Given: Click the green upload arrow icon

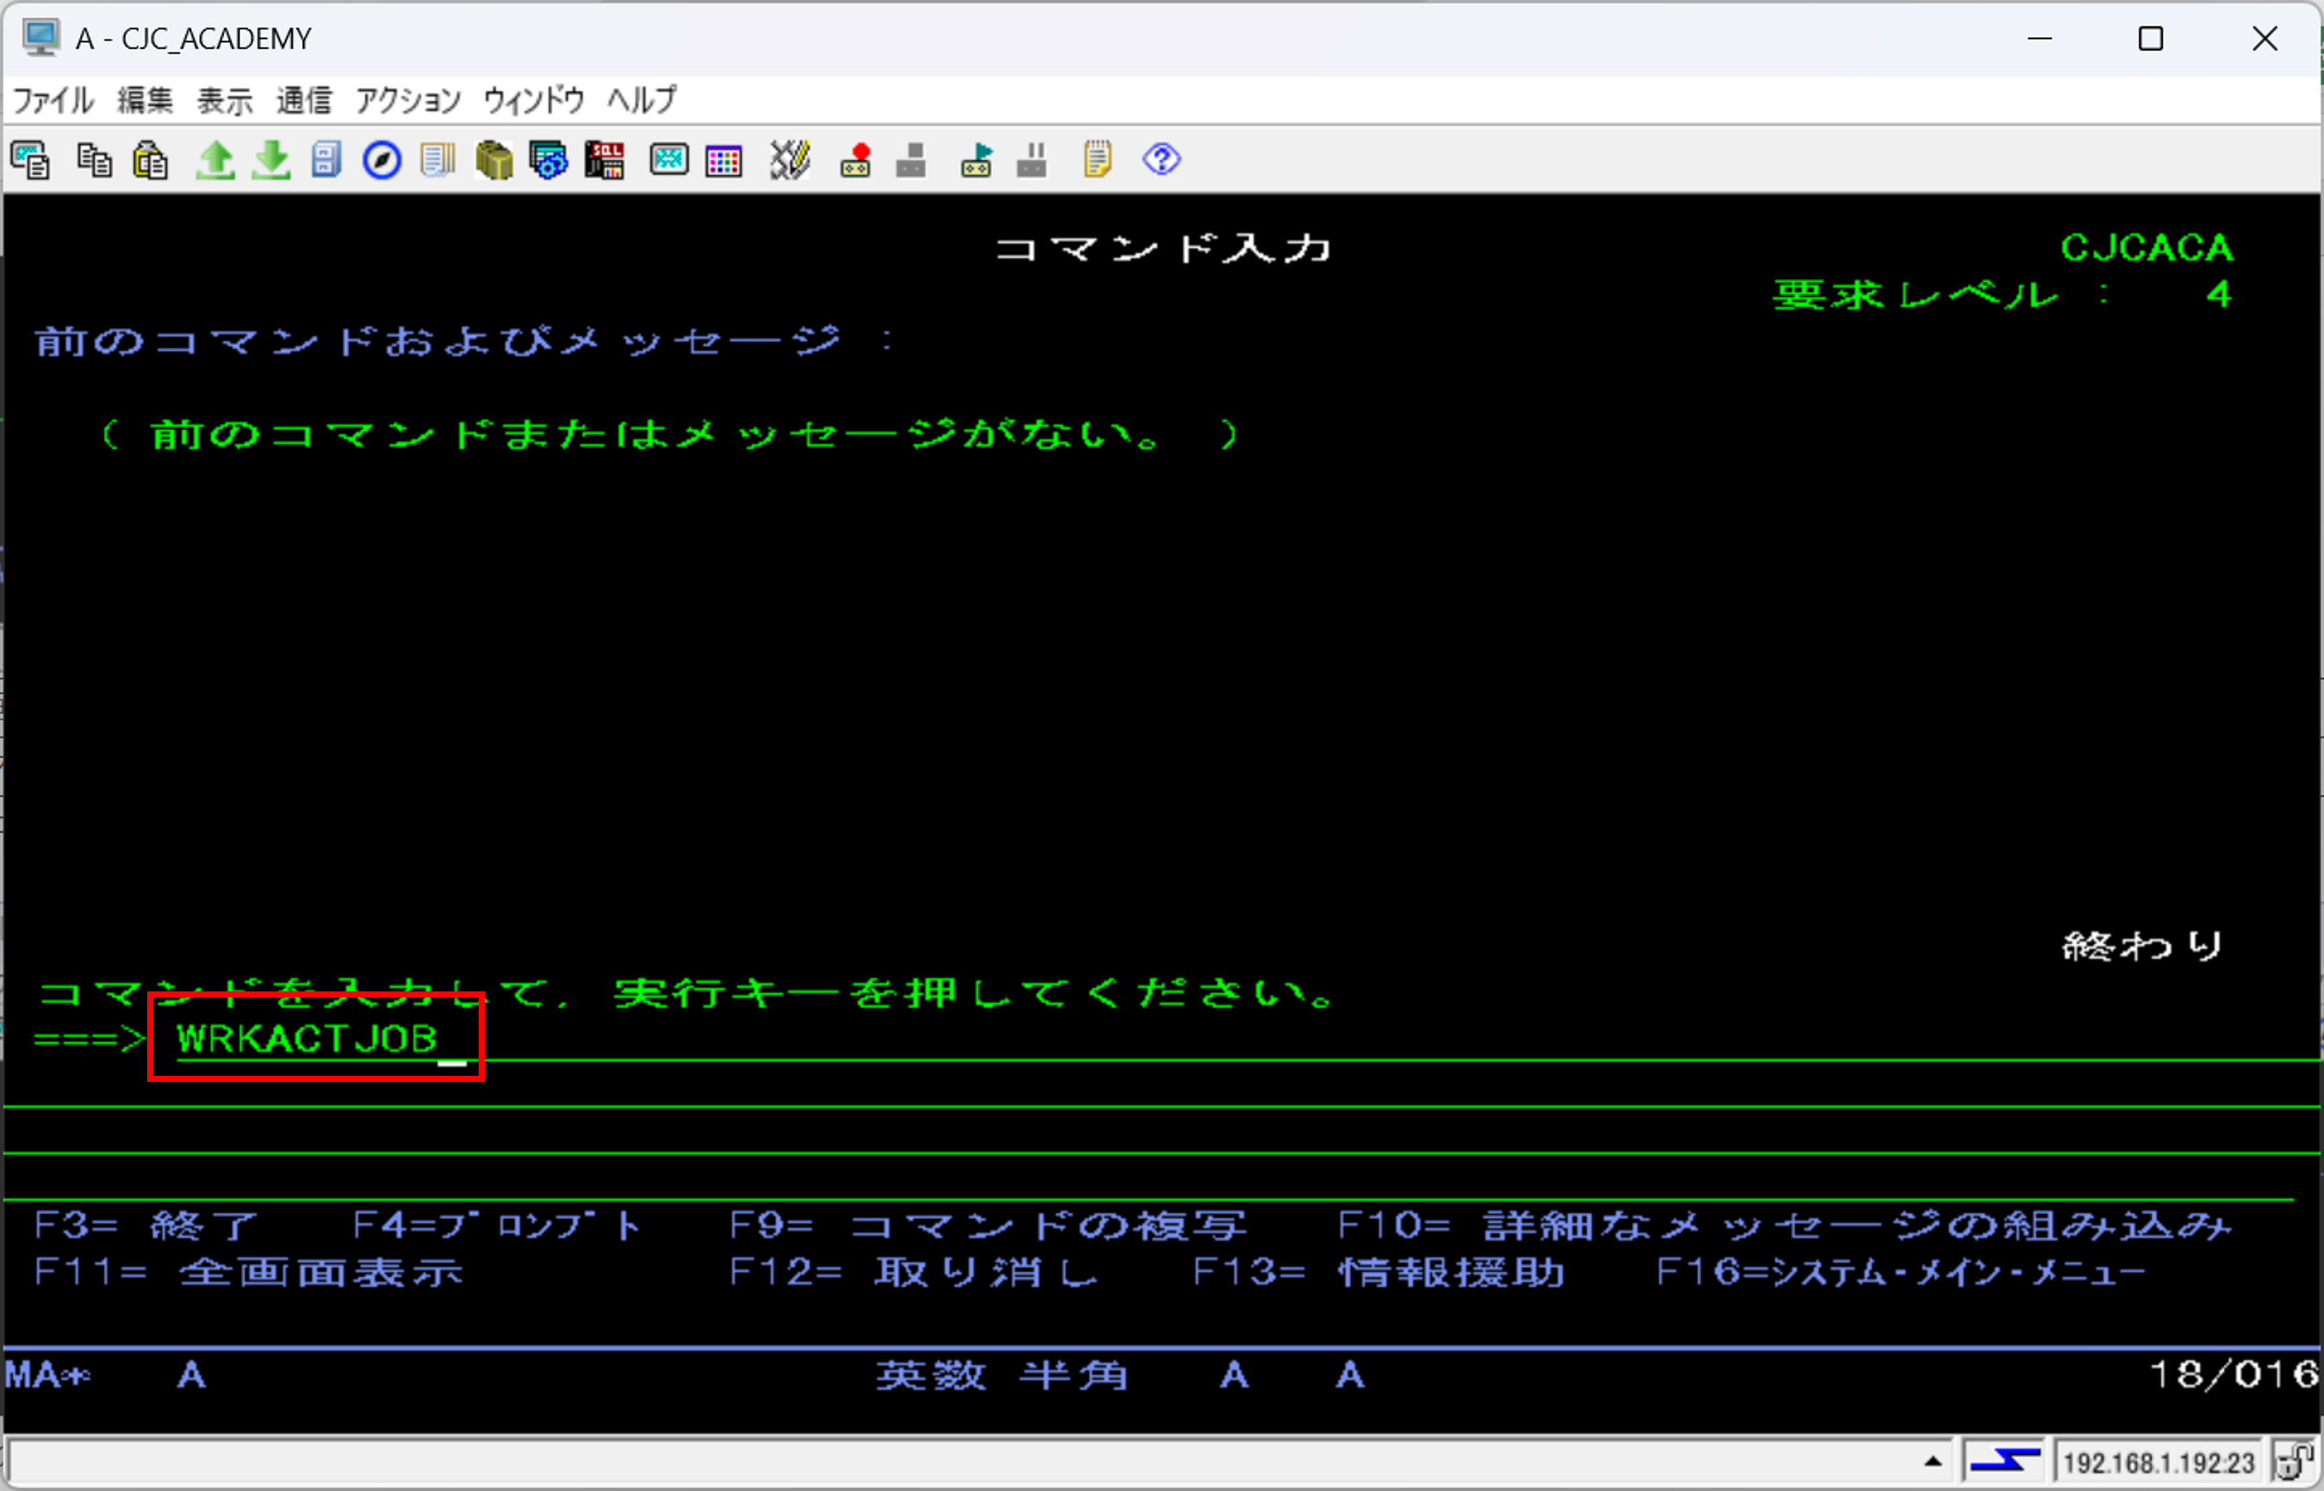Looking at the screenshot, I should point(215,159).
